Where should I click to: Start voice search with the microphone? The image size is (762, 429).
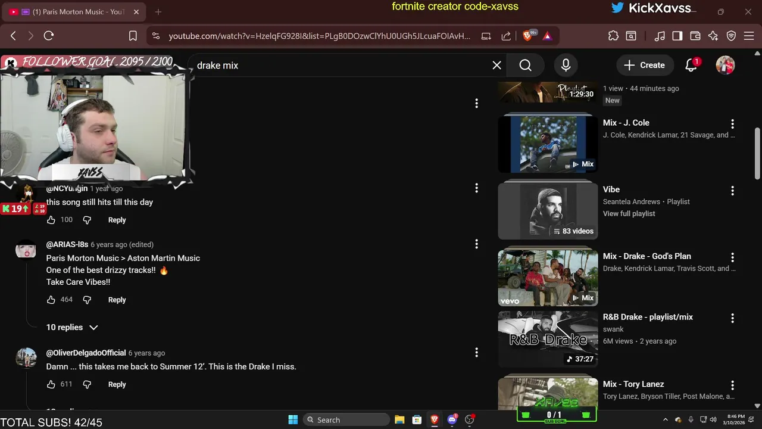566,65
